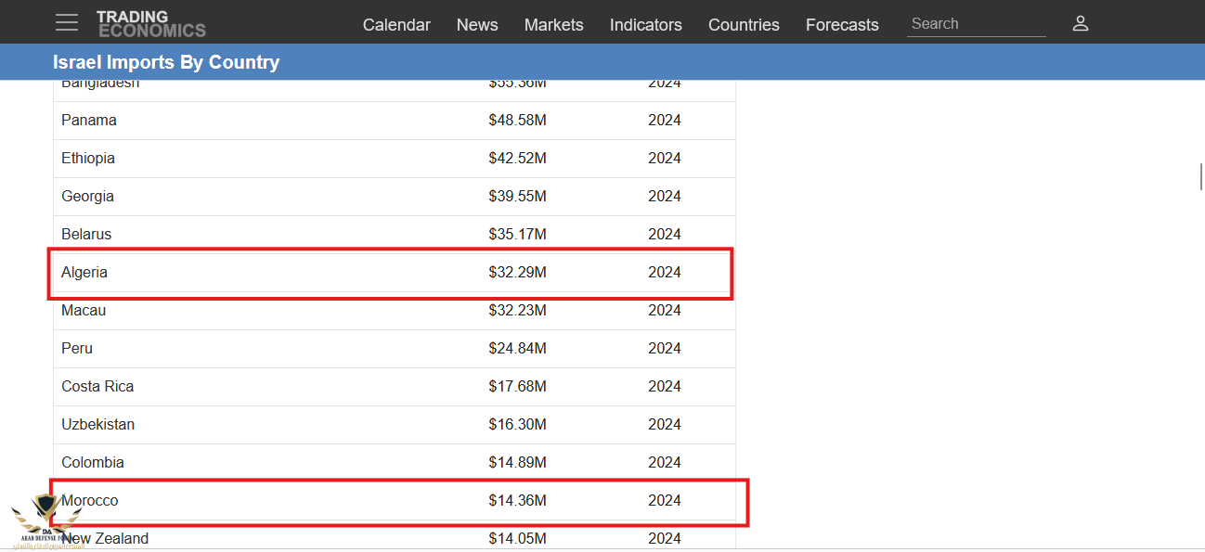Open the user account icon
The image size is (1205, 552).
(x=1080, y=23)
